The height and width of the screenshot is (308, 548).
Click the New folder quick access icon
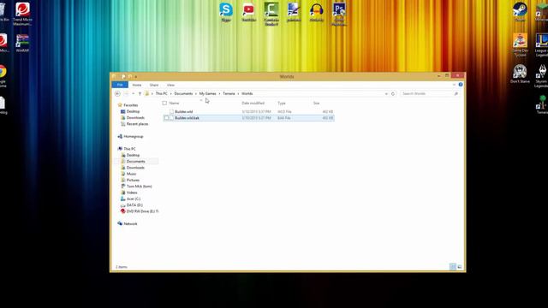[x=130, y=76]
